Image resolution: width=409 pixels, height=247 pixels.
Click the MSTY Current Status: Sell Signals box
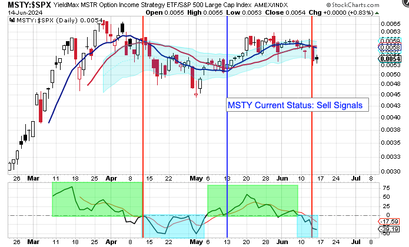295,105
